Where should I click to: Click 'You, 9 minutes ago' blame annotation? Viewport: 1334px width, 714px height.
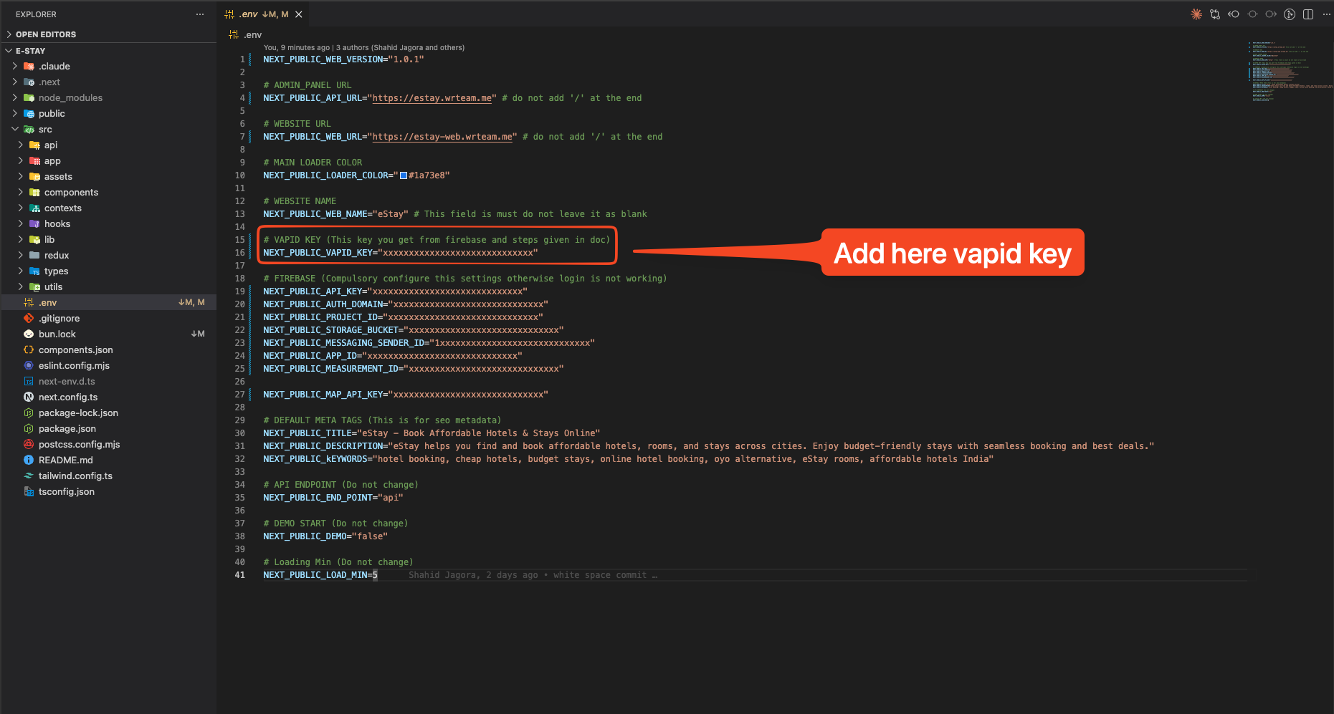click(297, 48)
